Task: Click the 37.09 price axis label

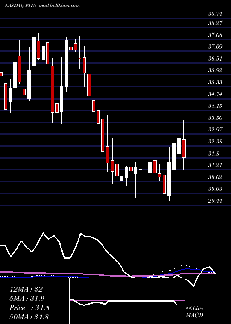Action: point(215,47)
